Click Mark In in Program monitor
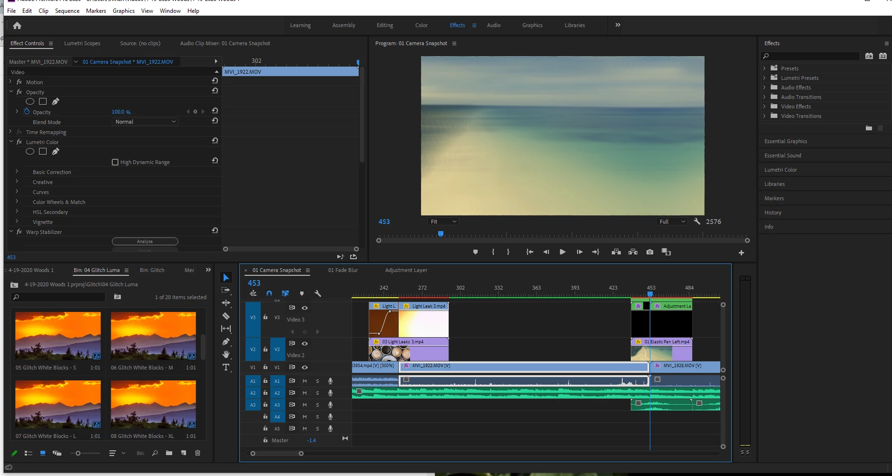The image size is (892, 476). 493,252
